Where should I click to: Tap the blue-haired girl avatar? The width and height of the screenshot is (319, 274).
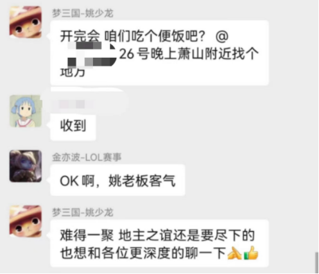[26, 111]
